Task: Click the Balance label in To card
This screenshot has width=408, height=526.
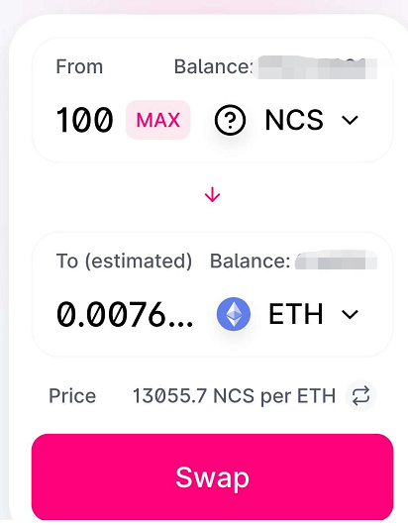Action: pos(251,261)
